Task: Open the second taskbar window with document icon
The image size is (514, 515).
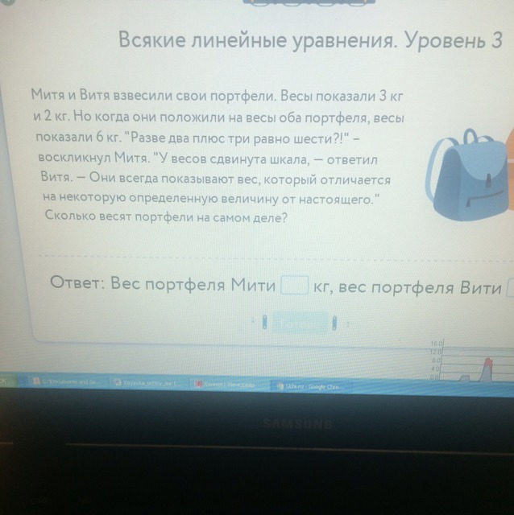Action: click(x=149, y=383)
